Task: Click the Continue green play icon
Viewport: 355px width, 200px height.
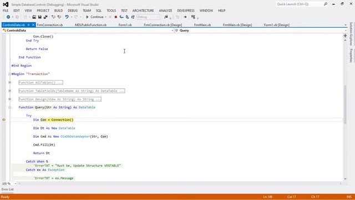Action: pos(87,17)
